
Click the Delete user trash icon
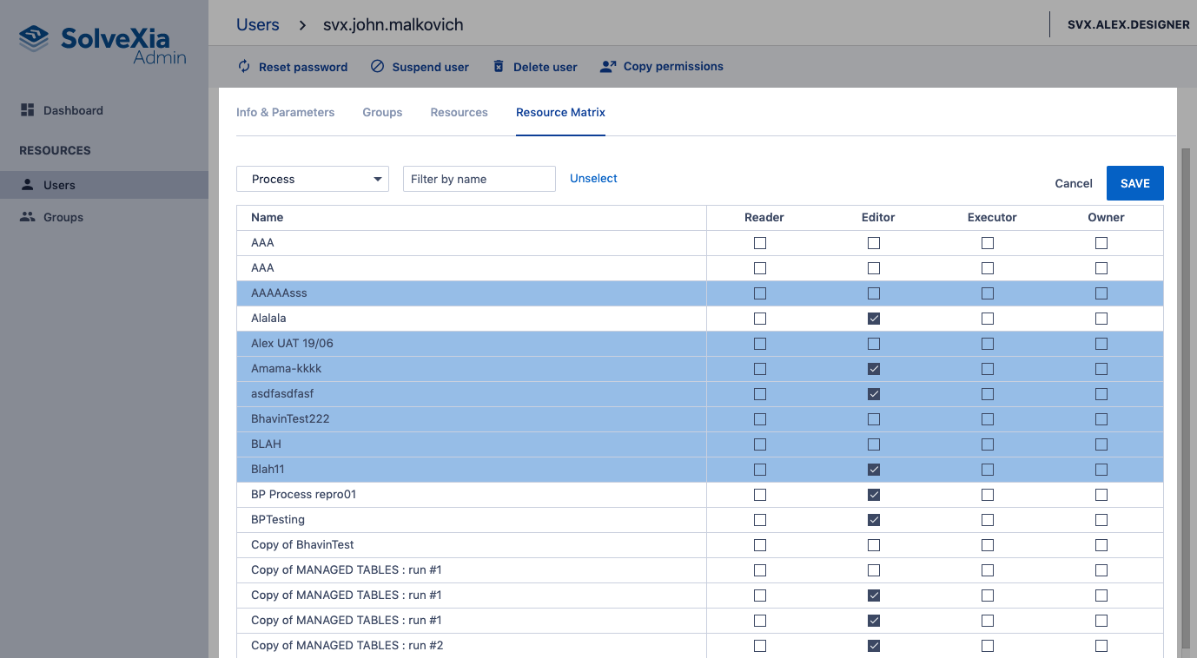pos(499,67)
